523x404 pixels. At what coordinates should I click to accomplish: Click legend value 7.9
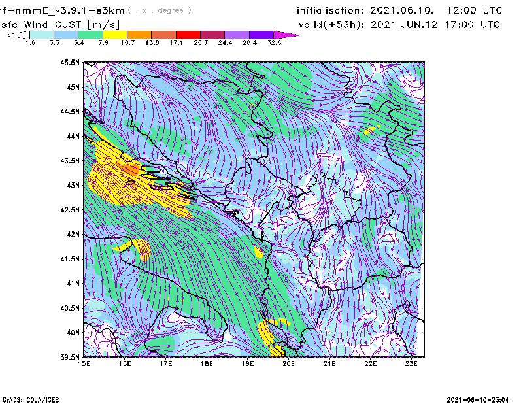click(x=103, y=42)
